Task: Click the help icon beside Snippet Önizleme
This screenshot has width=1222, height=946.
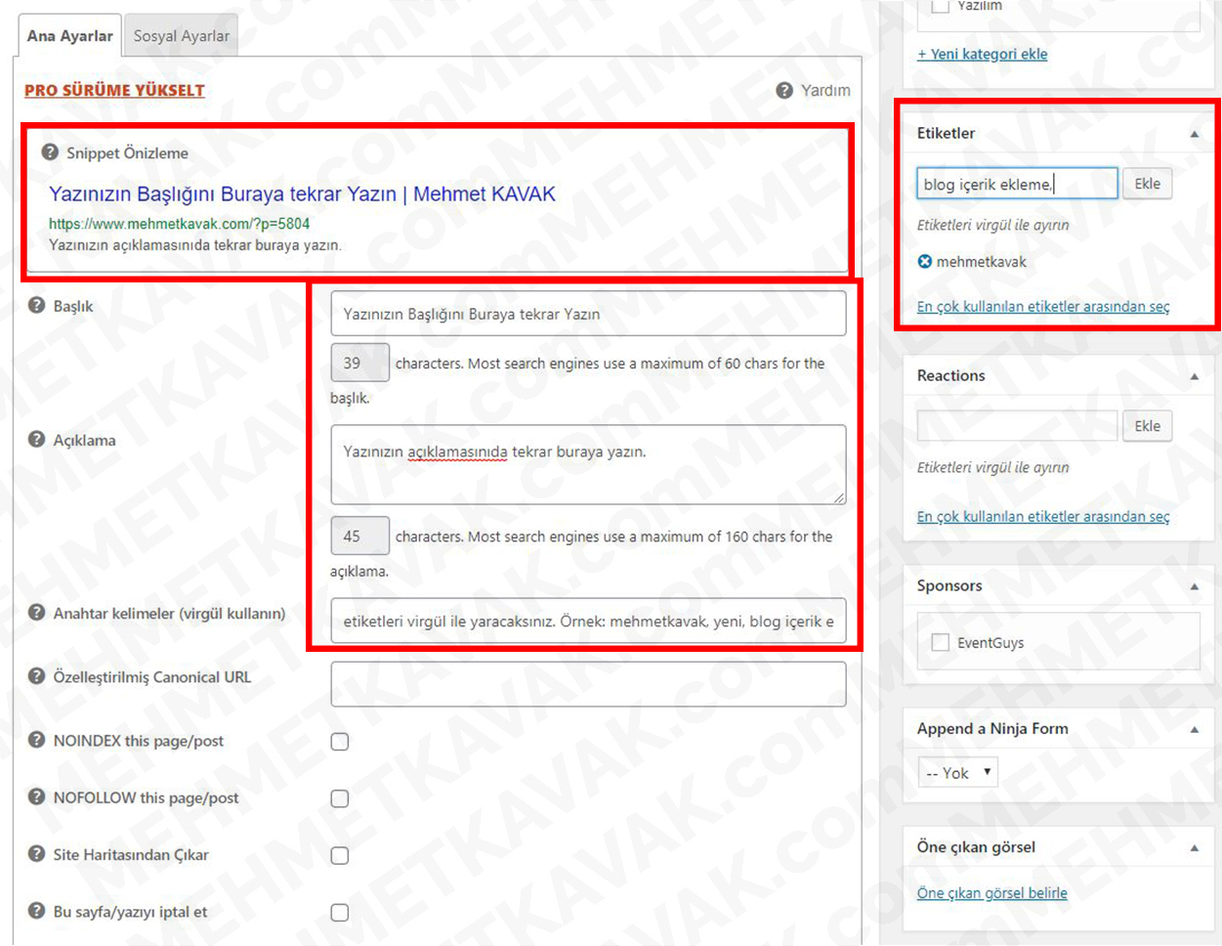Action: point(50,152)
